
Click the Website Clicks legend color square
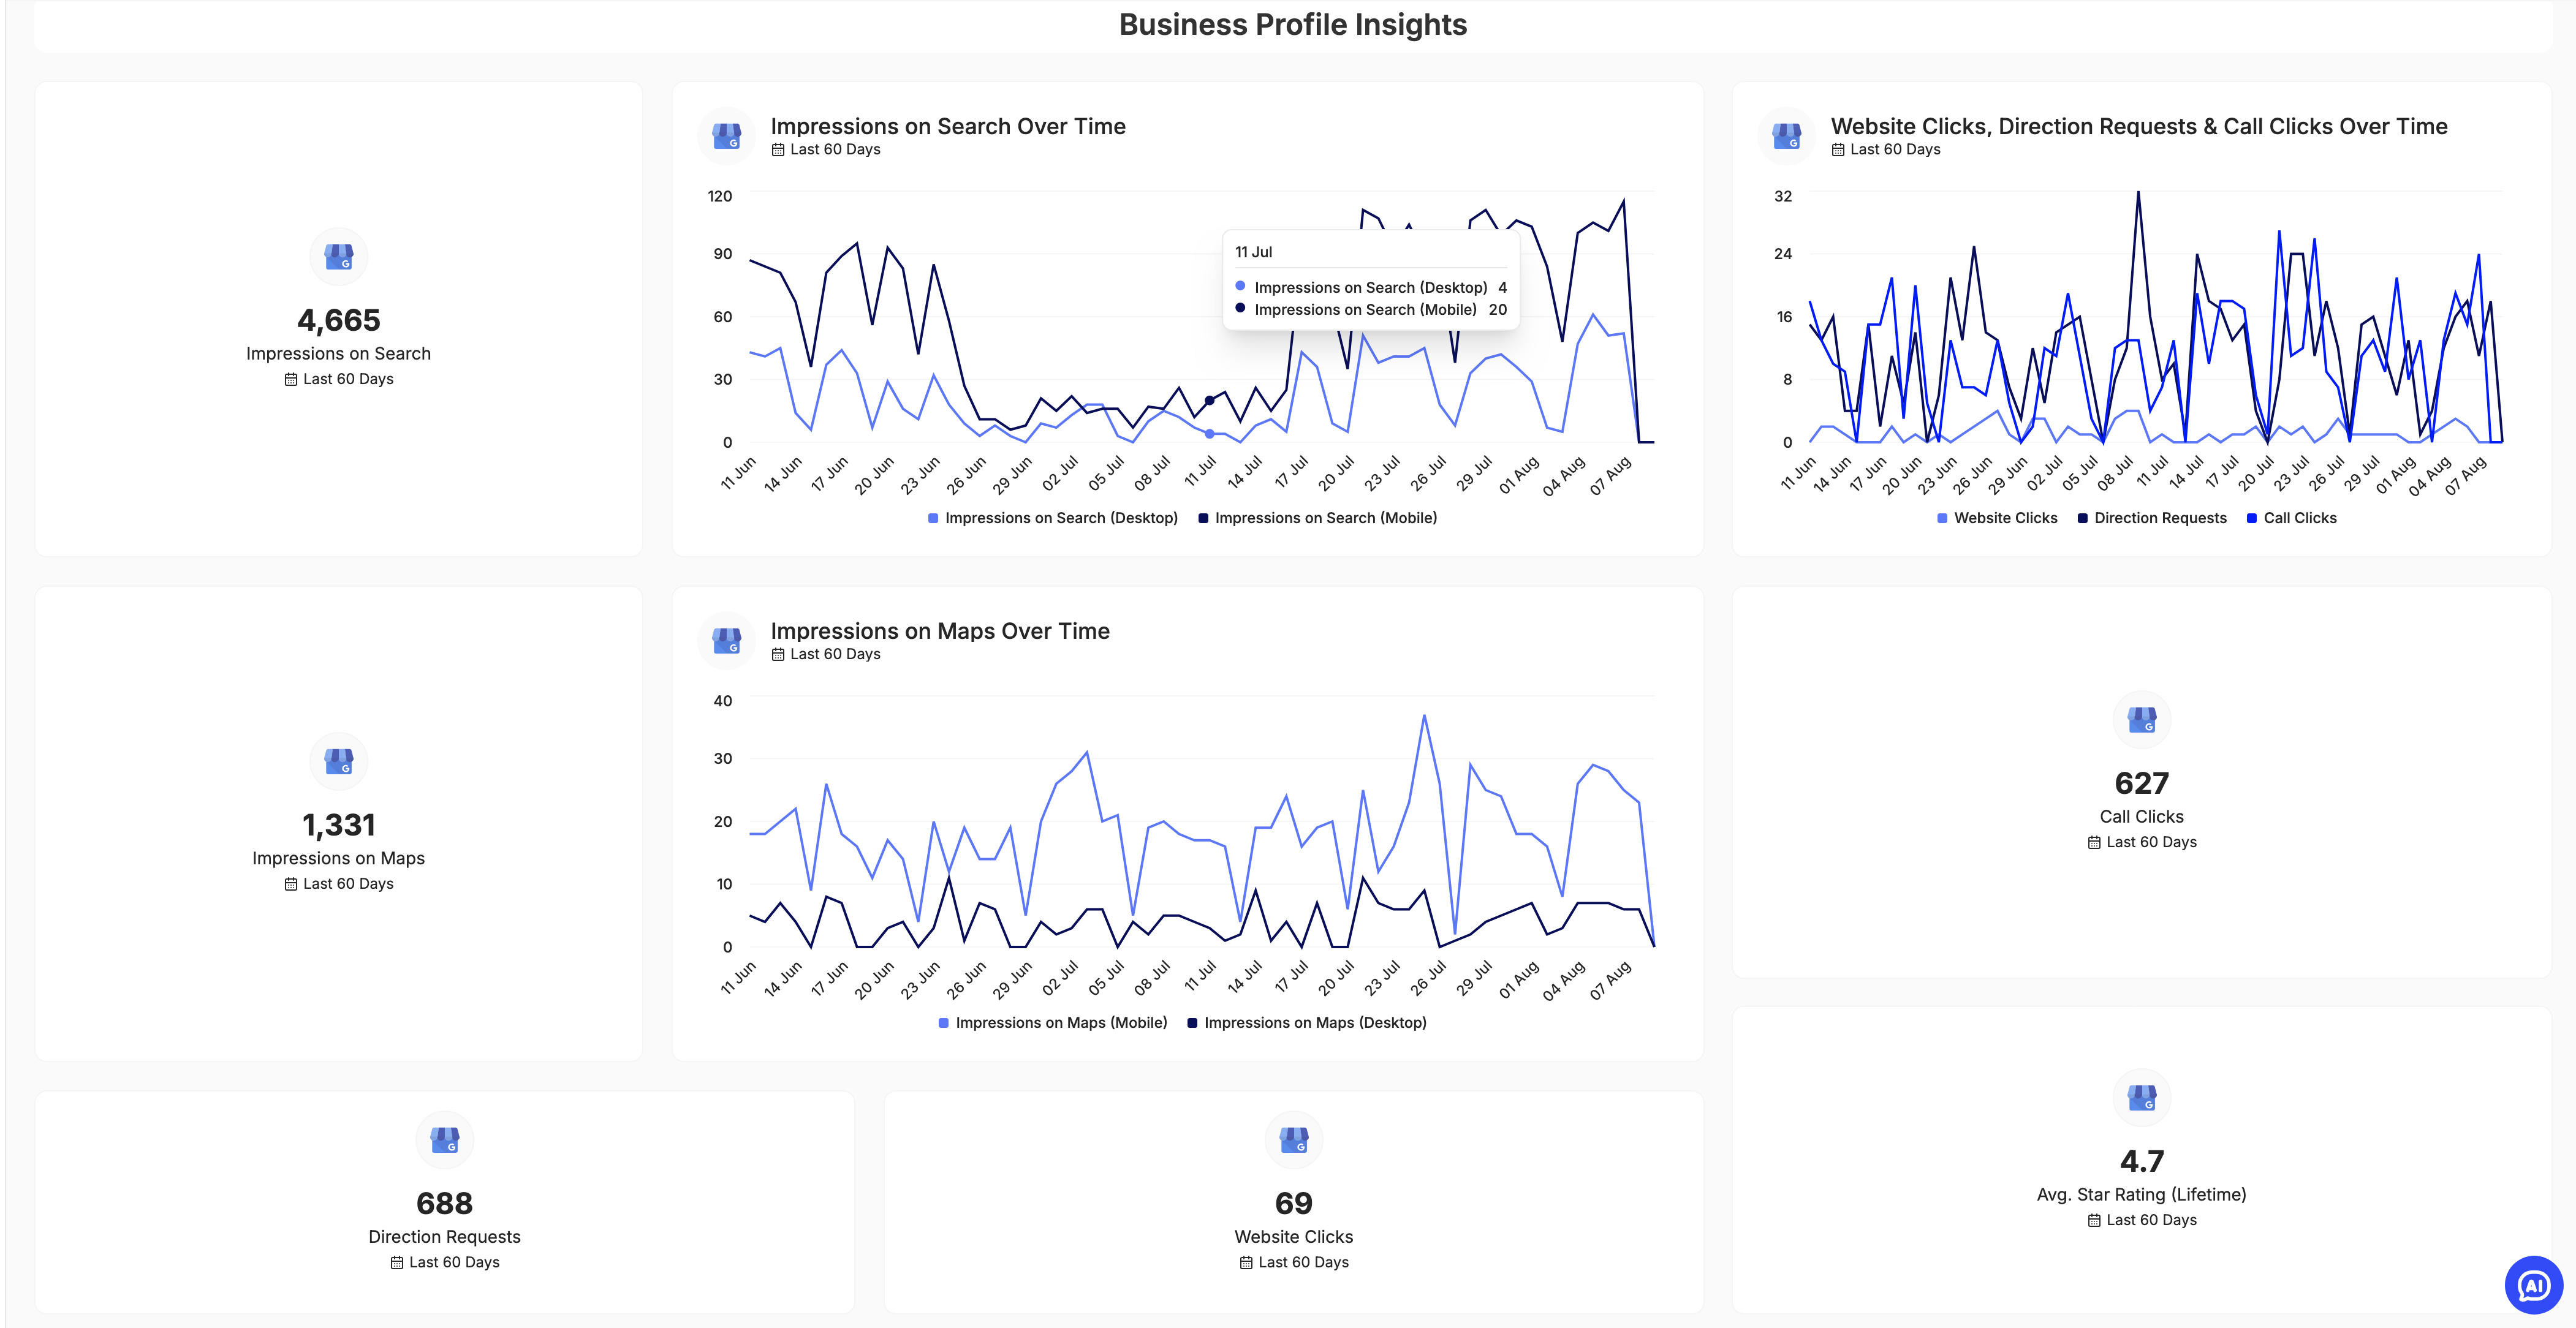[x=1942, y=518]
